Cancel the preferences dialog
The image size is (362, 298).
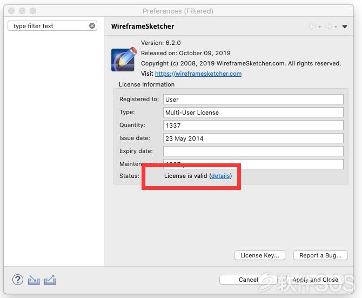pos(249,280)
